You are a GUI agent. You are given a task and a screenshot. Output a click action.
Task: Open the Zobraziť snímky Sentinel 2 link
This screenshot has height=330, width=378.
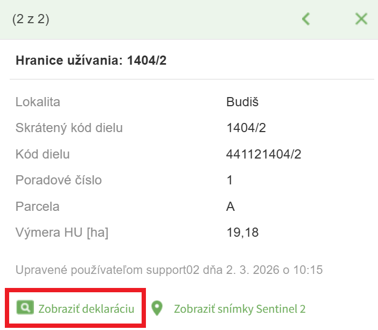240,308
